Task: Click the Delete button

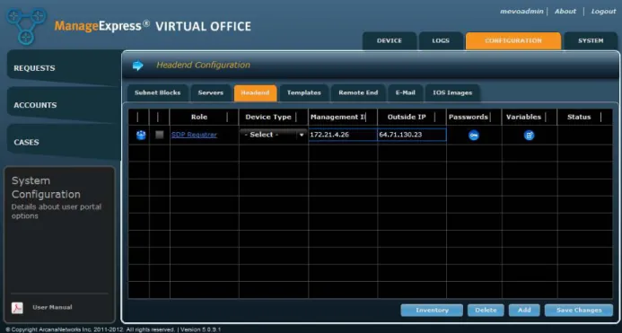Action: (486, 311)
